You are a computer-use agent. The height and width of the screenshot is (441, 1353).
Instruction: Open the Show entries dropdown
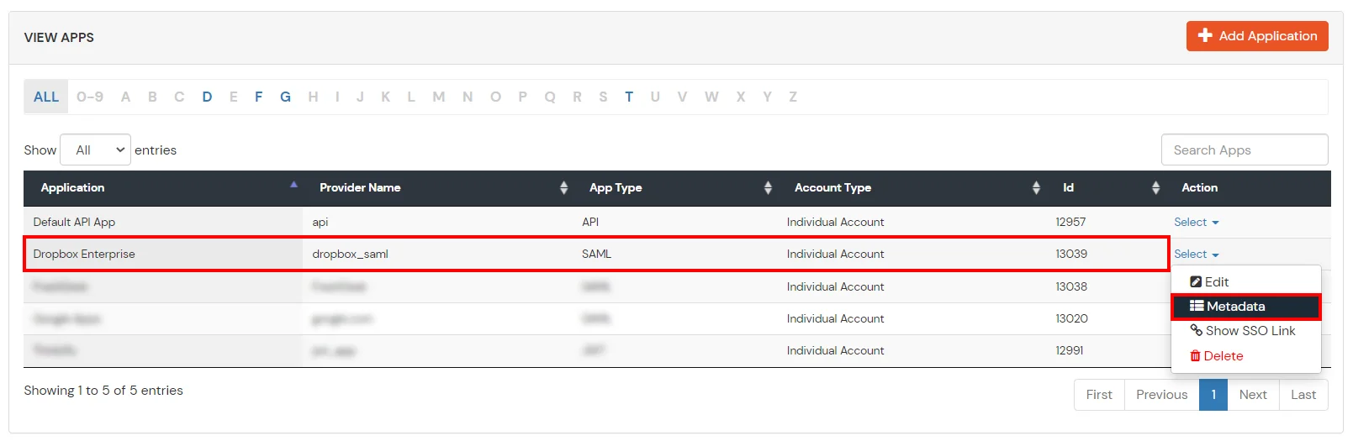click(x=95, y=150)
